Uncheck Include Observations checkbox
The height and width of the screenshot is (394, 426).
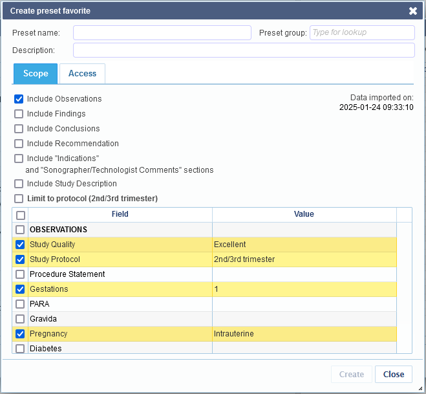tap(19, 99)
